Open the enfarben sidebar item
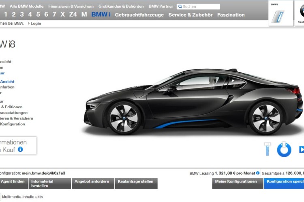Image resolution: width=304 pixels, height=202 pixels. tap(7, 87)
